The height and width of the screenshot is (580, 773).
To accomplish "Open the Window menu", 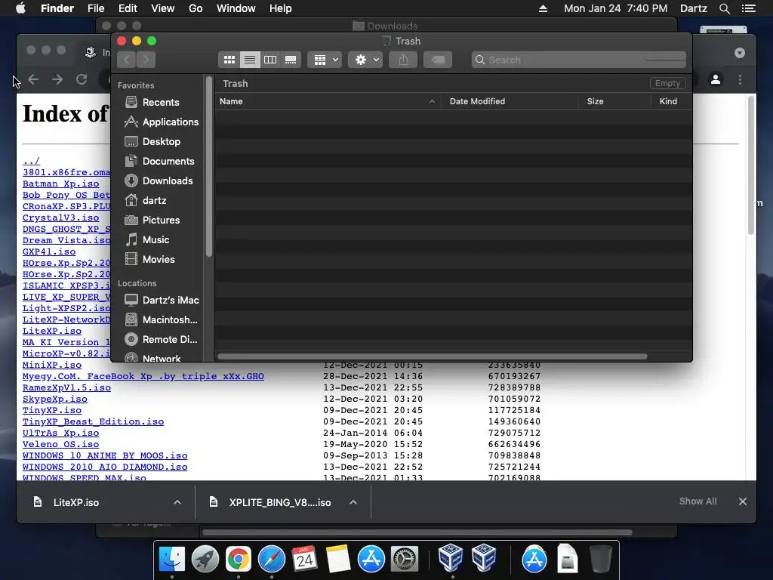I will point(236,8).
